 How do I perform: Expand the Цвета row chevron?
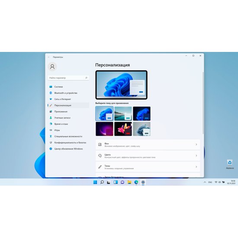coord(196,156)
